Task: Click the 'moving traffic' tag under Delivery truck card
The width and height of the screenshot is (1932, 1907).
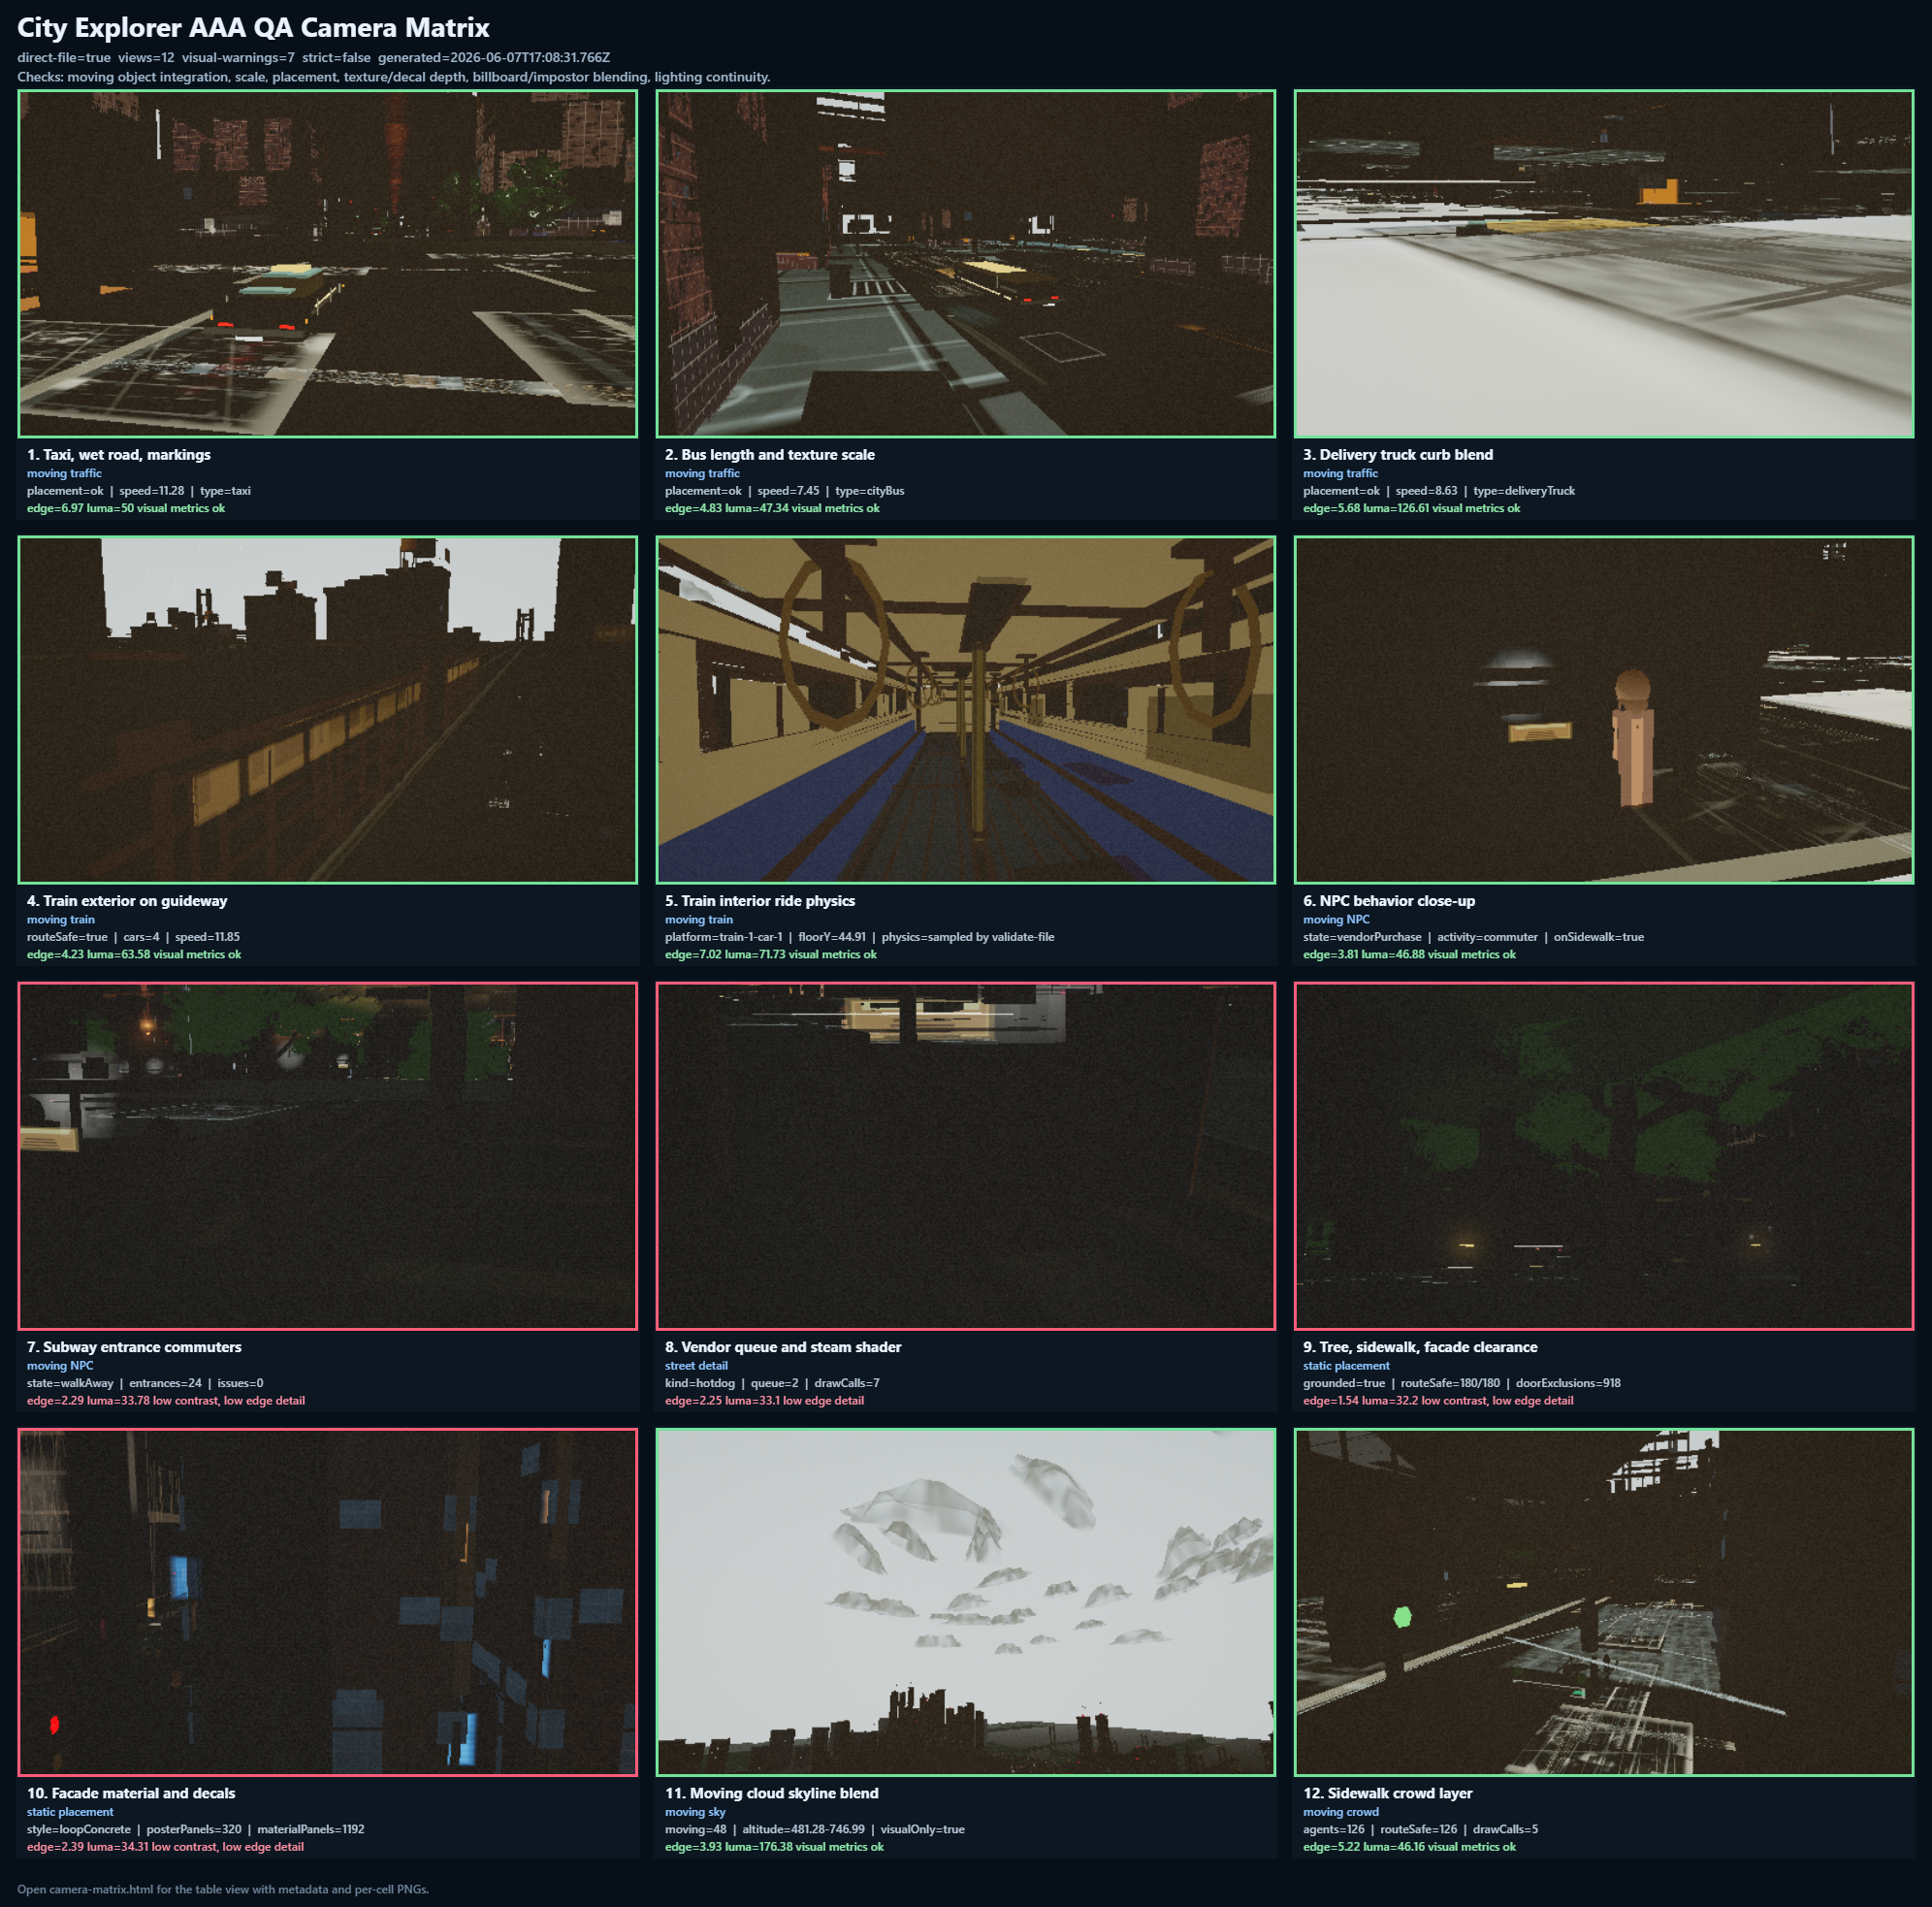Action: click(x=1340, y=474)
